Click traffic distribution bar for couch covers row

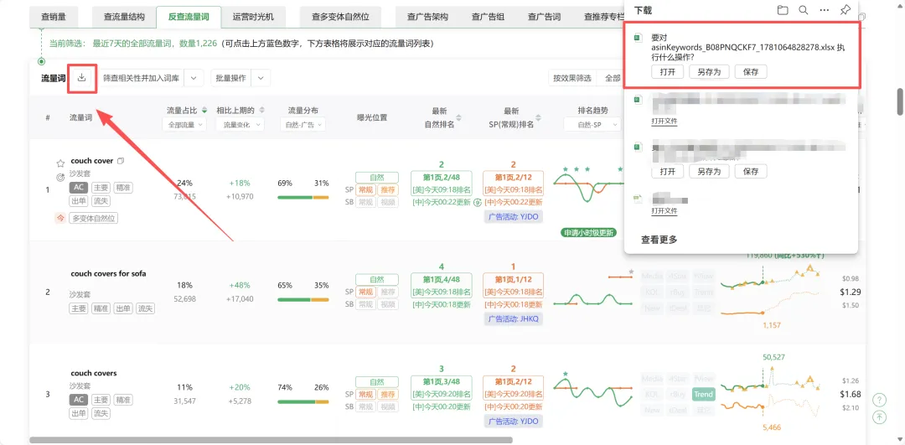303,401
